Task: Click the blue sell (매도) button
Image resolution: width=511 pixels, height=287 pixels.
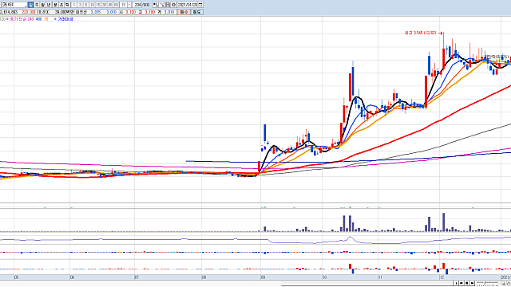Action: point(197,12)
